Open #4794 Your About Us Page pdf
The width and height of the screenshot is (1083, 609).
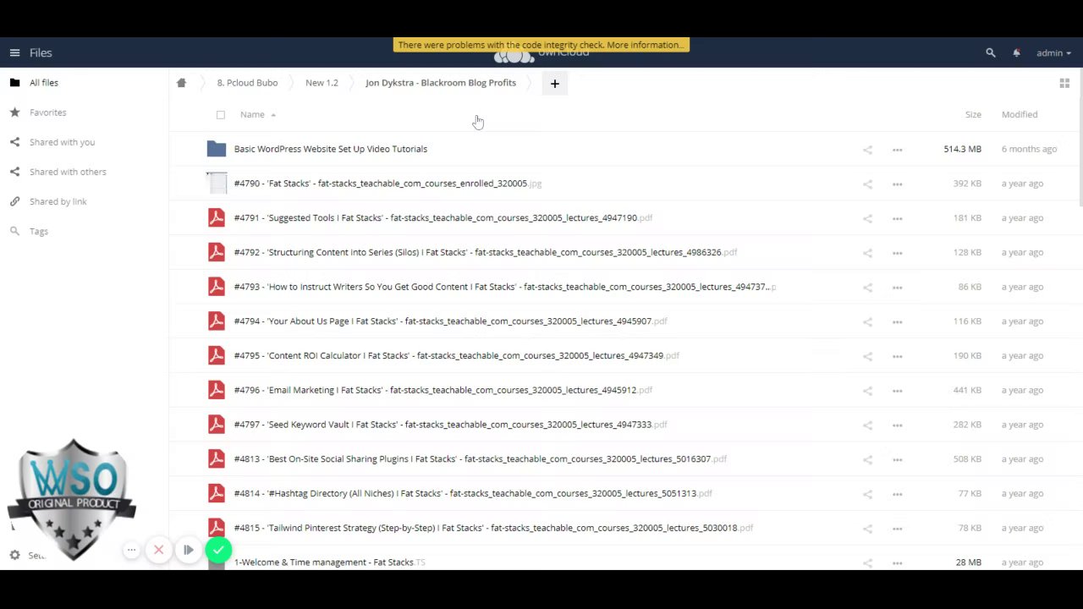[451, 321]
